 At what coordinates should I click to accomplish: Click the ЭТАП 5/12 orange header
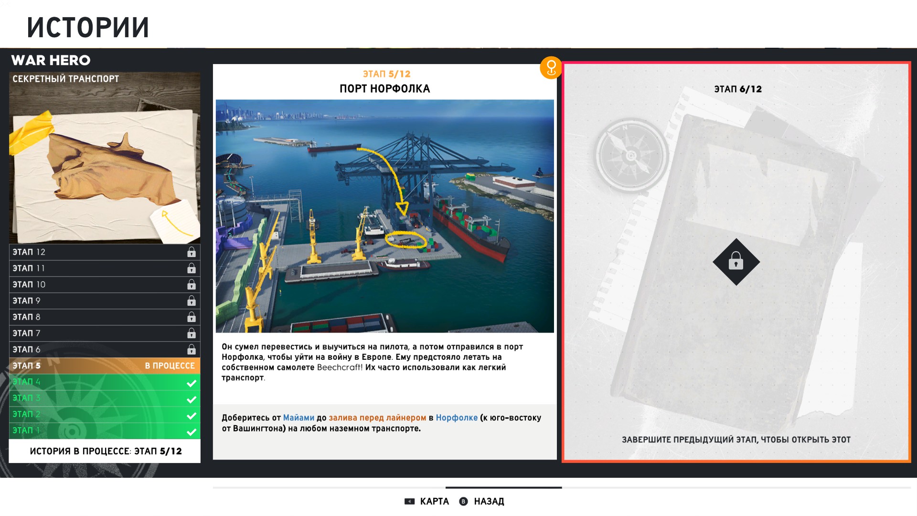point(386,74)
